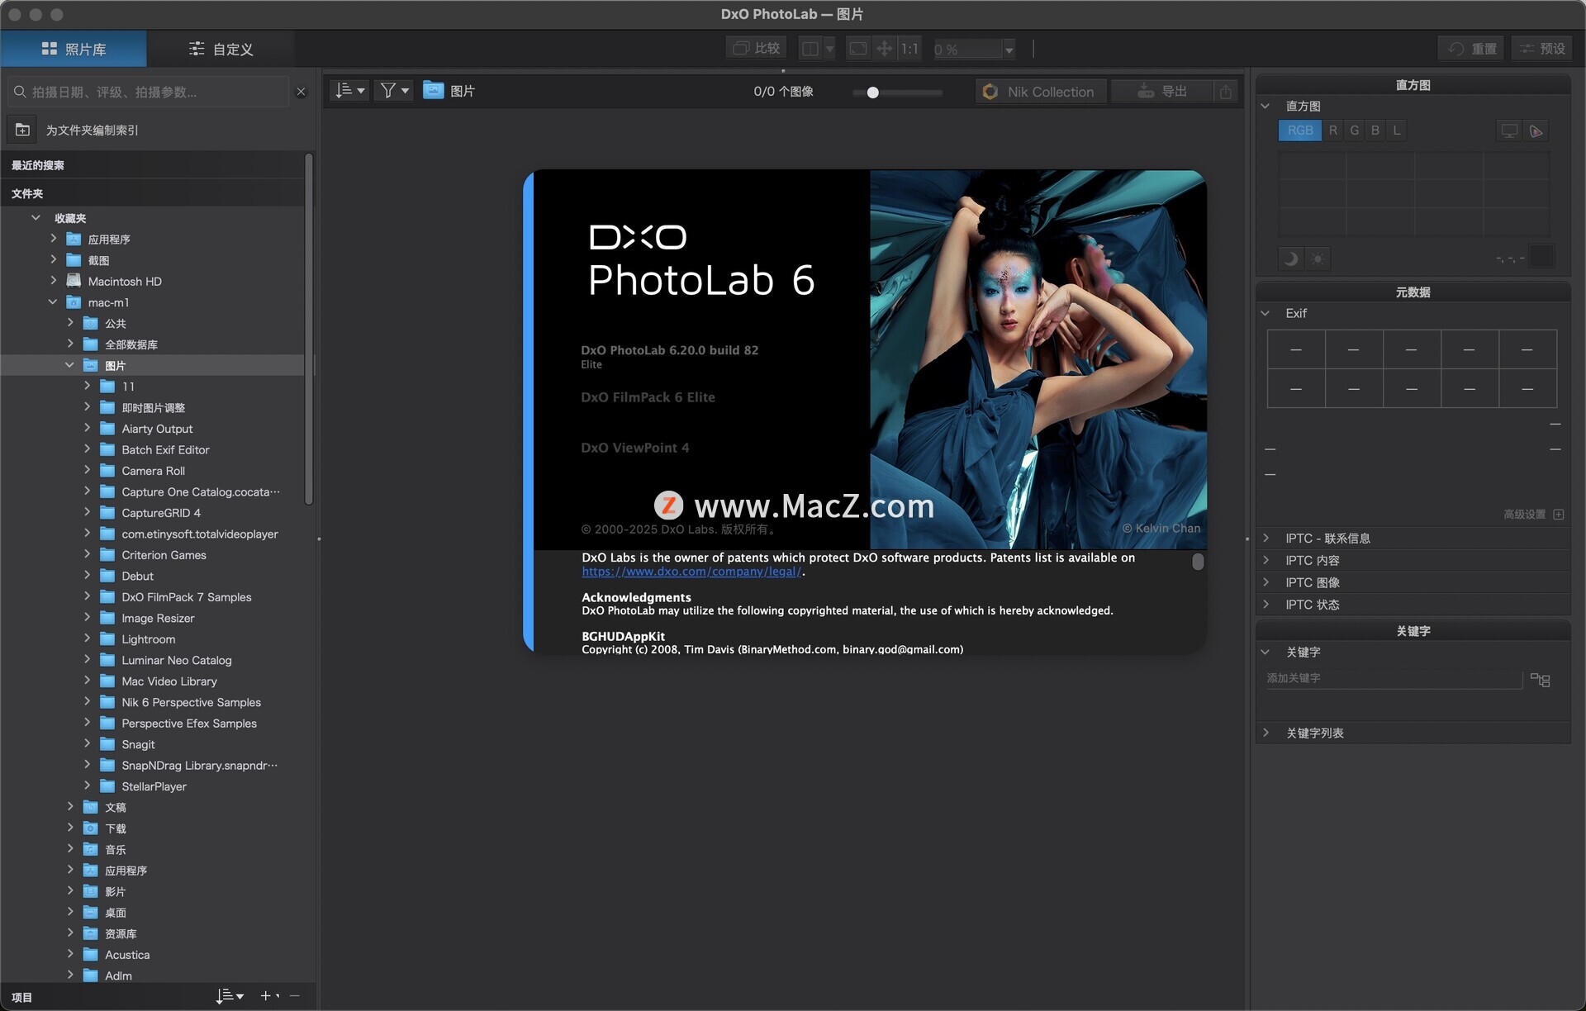
Task: Select the L luminance channel
Action: 1396,131
